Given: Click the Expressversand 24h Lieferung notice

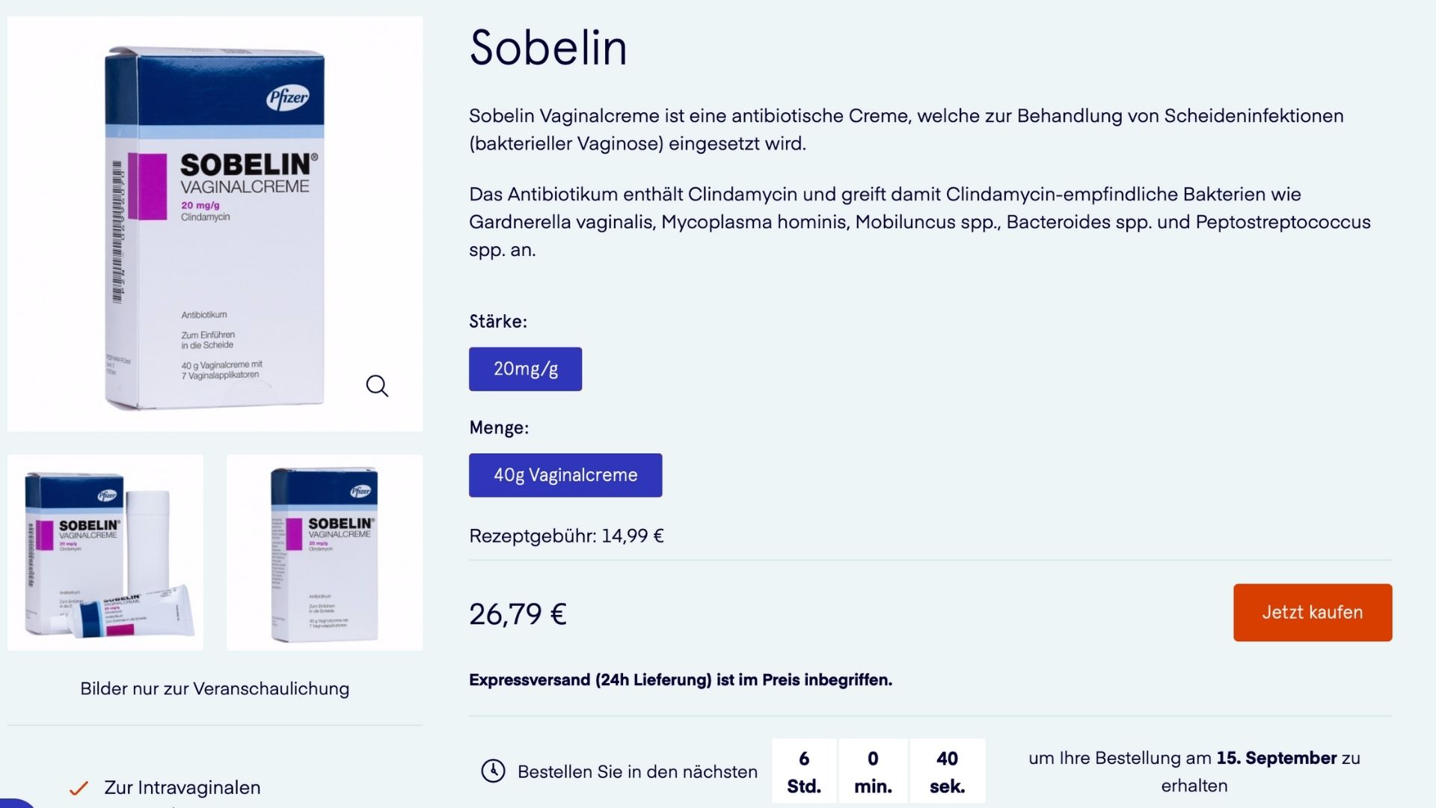Looking at the screenshot, I should click(x=681, y=680).
